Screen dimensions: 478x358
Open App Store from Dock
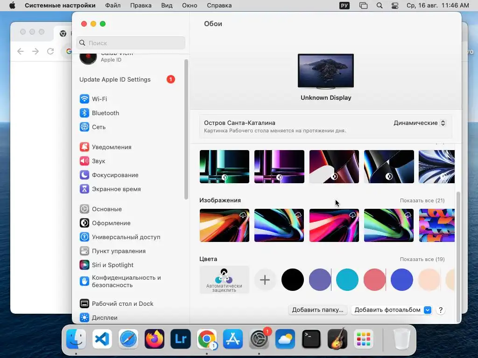[x=233, y=339]
